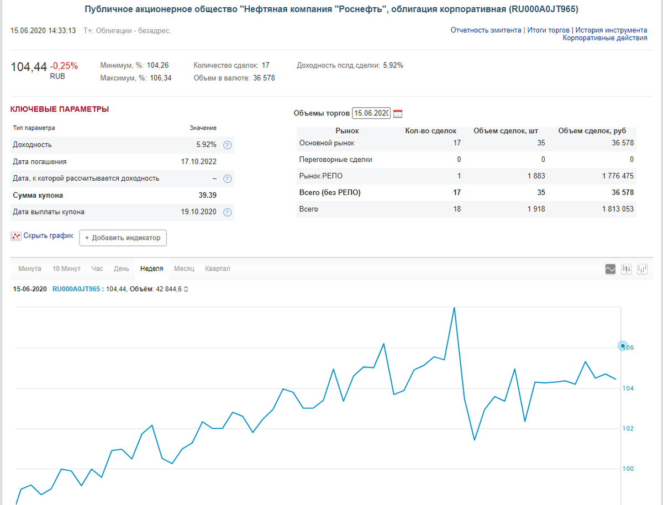This screenshot has width=663, height=505.
Task: Click the timestamp 15.06.2020 14:33:13
Action: click(43, 30)
